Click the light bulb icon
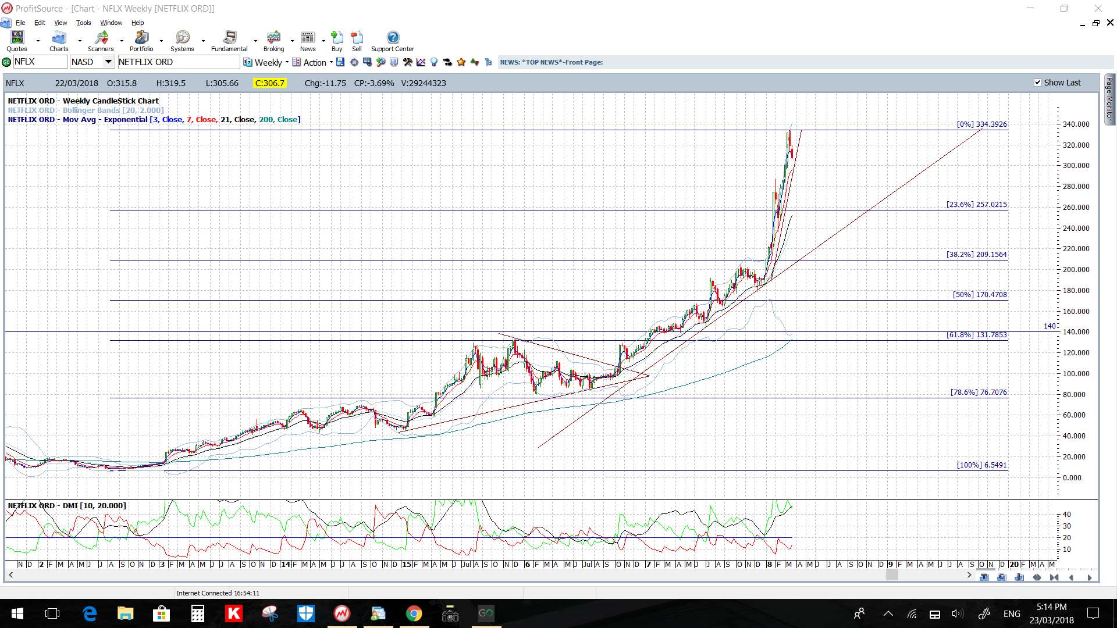This screenshot has height=628, width=1117. 434,62
